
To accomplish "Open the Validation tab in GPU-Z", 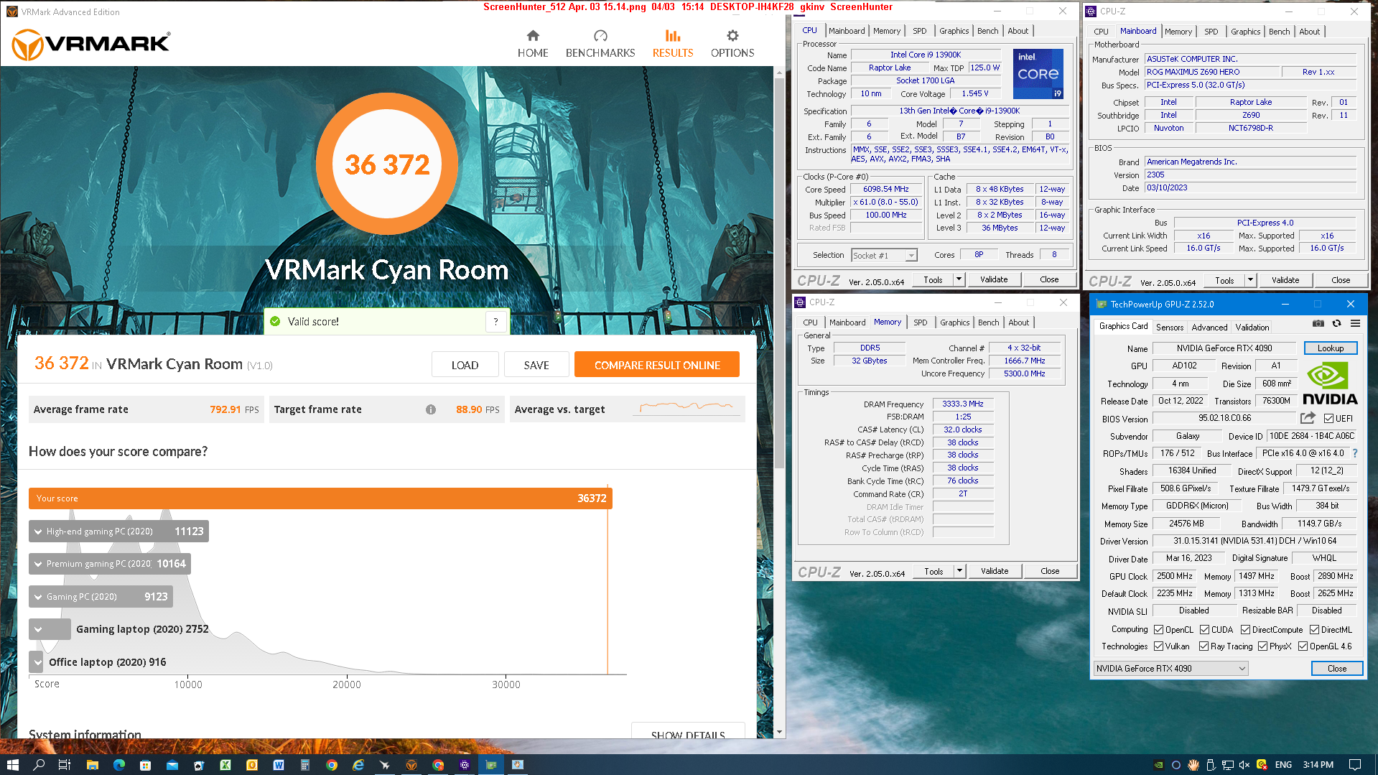I will point(1252,327).
